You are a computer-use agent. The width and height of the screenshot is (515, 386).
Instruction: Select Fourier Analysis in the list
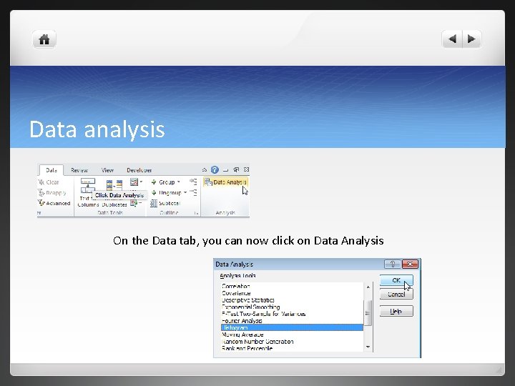coord(292,321)
